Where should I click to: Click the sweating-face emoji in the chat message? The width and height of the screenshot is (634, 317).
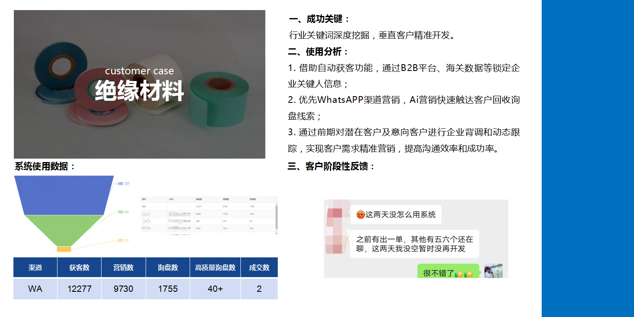[360, 215]
